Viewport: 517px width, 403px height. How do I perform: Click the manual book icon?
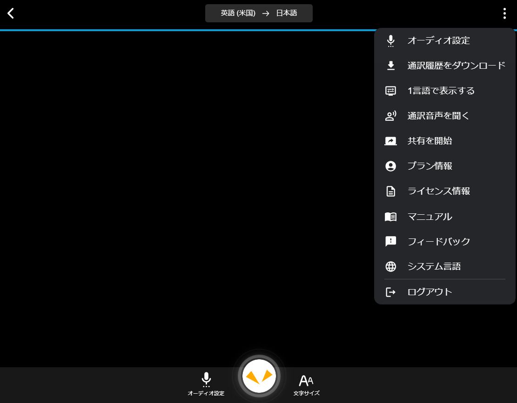click(390, 216)
